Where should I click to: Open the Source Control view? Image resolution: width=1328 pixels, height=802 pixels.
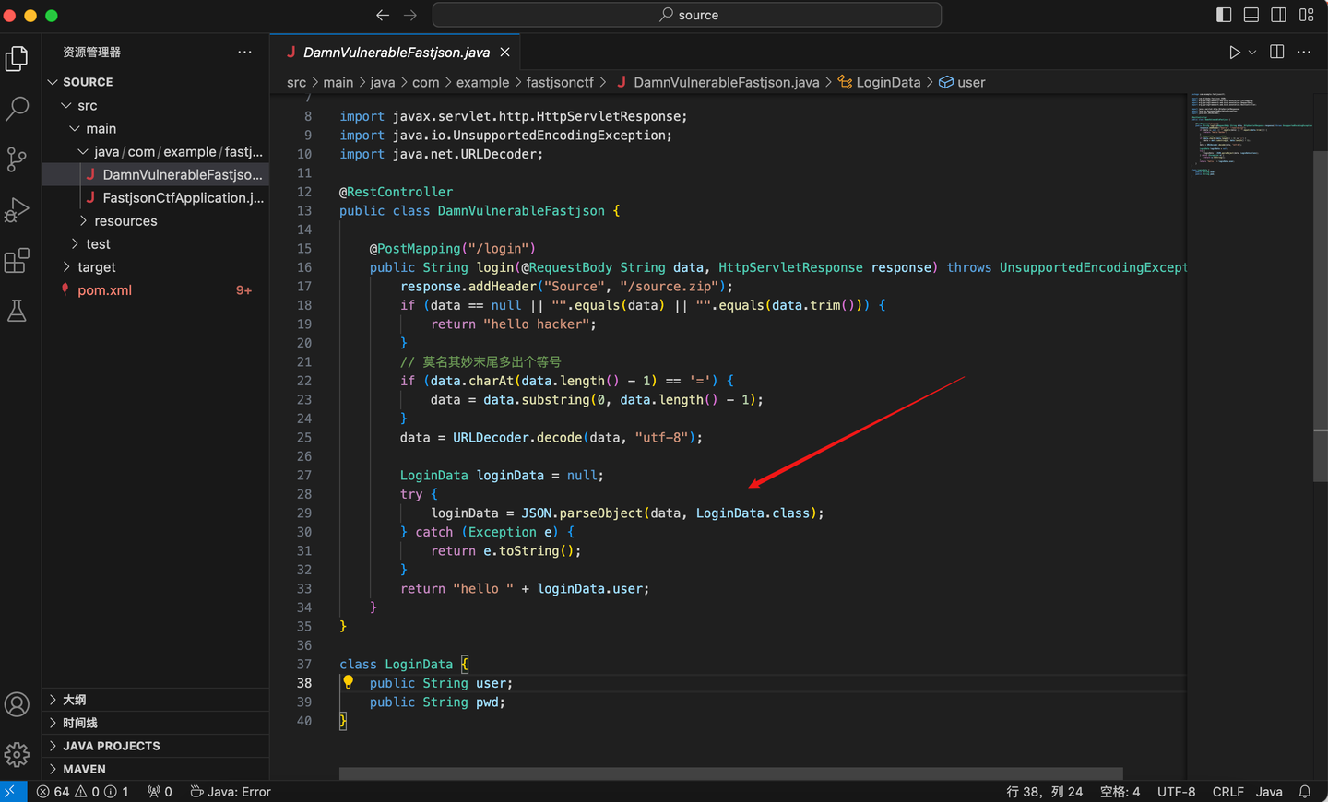18,159
